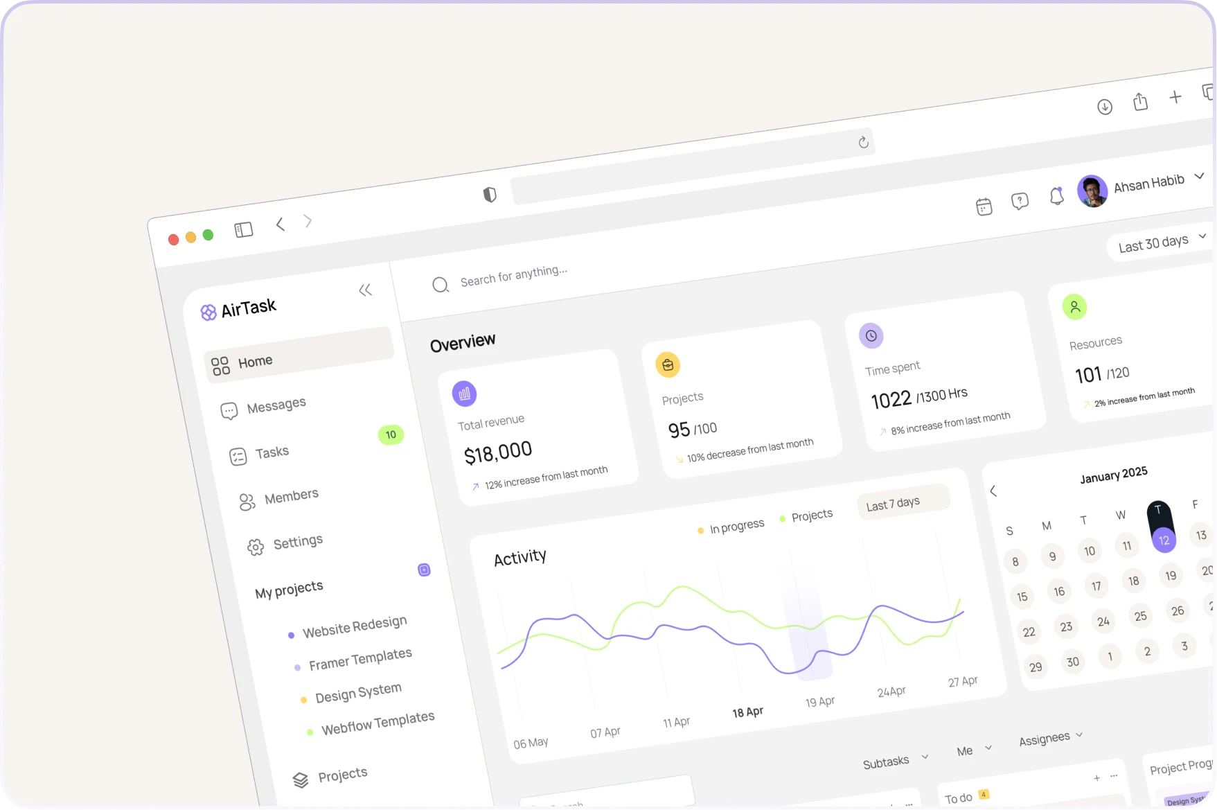Screen dimensions: 1217x810
Task: Open the Last 30 days dropdown
Action: pyautogui.click(x=1161, y=241)
